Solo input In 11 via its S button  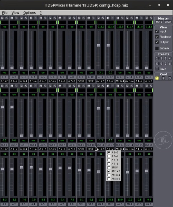103,18
